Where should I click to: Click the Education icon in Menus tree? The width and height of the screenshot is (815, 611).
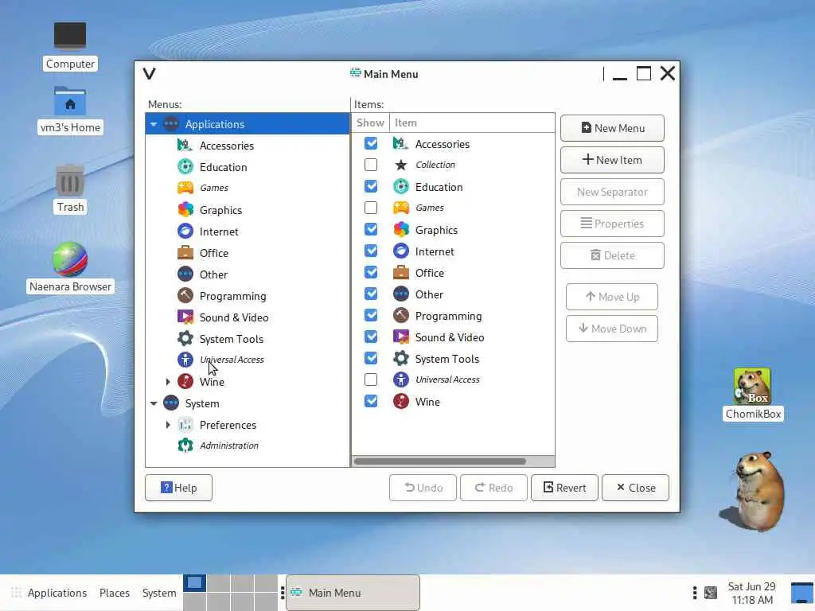click(185, 167)
